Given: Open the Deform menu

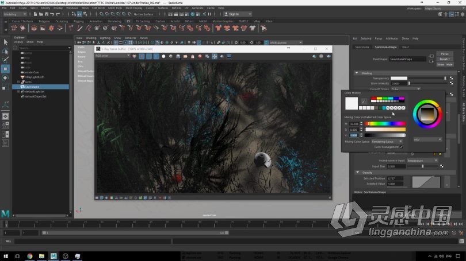Looking at the screenshot, I should [176, 8].
